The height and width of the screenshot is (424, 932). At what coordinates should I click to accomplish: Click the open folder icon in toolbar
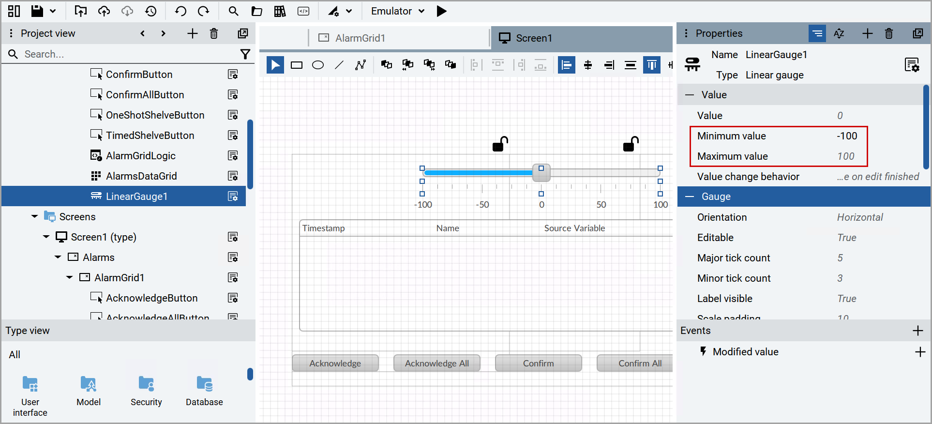click(257, 11)
